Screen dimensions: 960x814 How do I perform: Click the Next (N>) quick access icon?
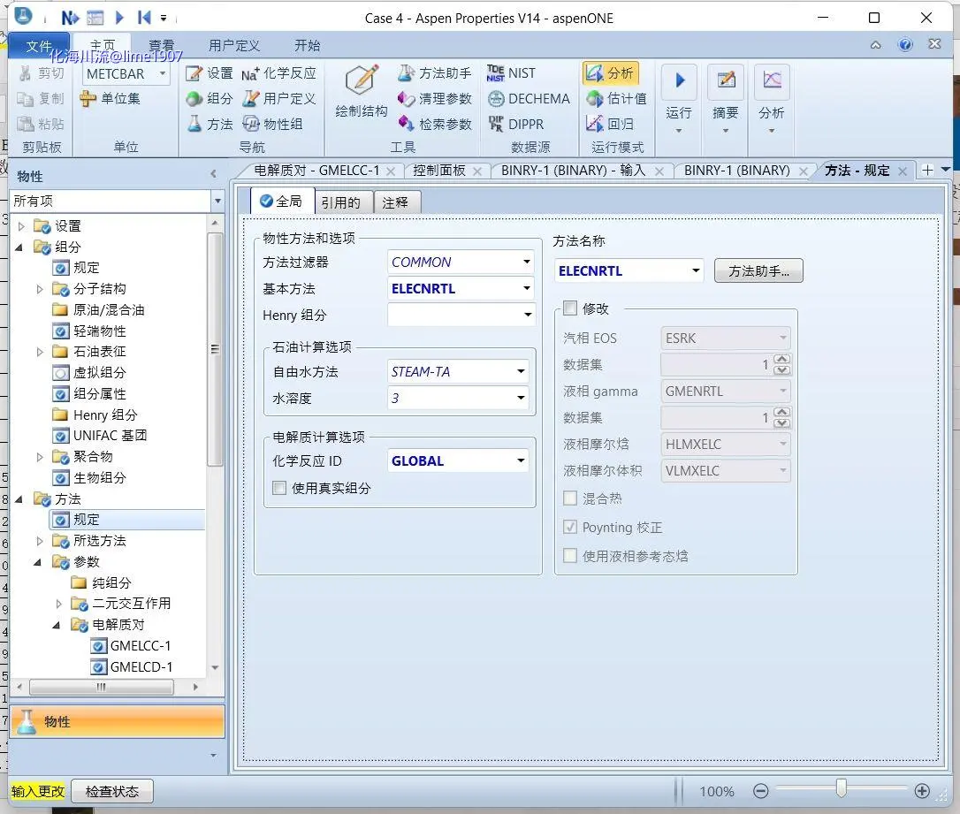pyautogui.click(x=70, y=18)
